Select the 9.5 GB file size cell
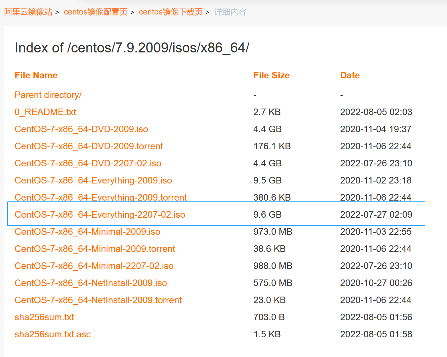The image size is (447, 357). coord(267,180)
